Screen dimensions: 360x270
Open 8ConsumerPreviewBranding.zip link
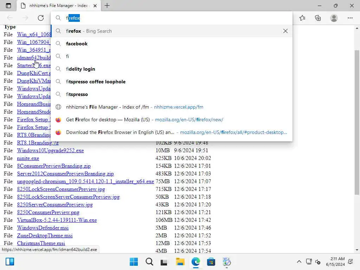pyautogui.click(x=54, y=166)
